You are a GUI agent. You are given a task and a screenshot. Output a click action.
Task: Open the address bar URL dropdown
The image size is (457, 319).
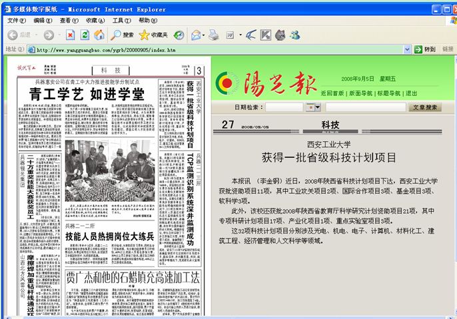(x=407, y=50)
